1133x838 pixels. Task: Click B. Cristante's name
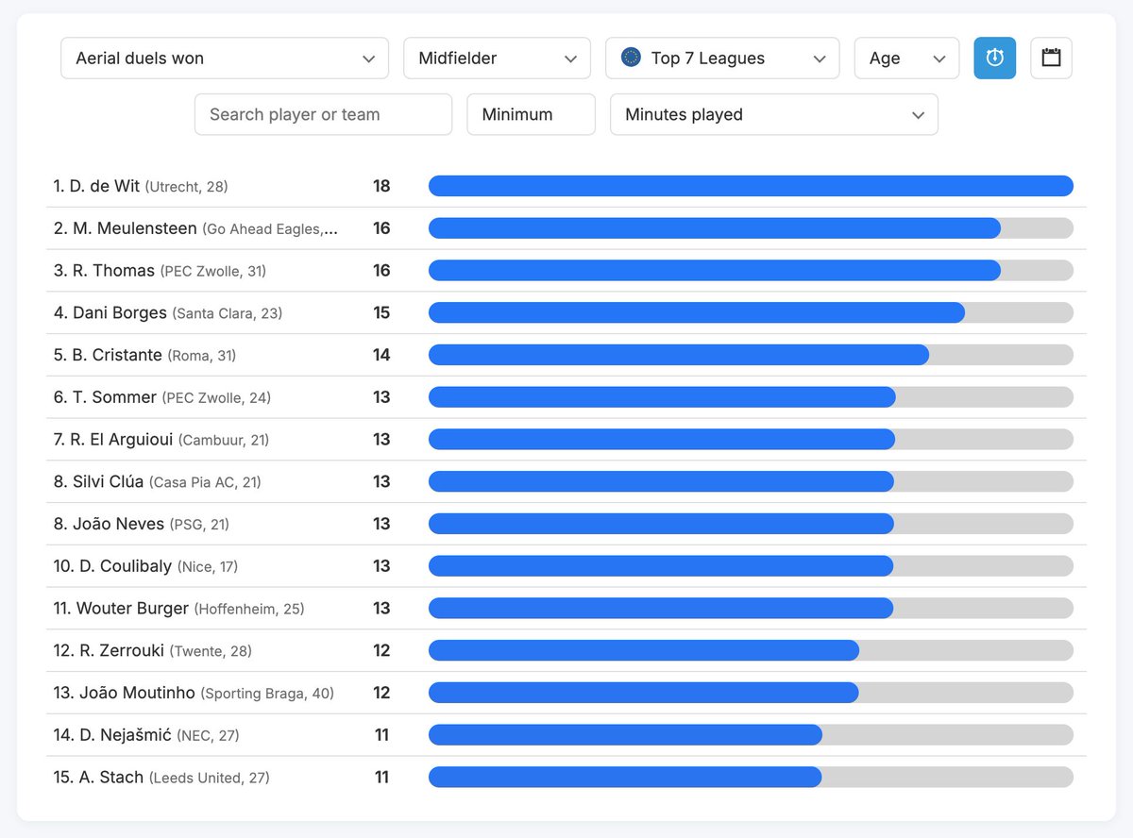(117, 355)
